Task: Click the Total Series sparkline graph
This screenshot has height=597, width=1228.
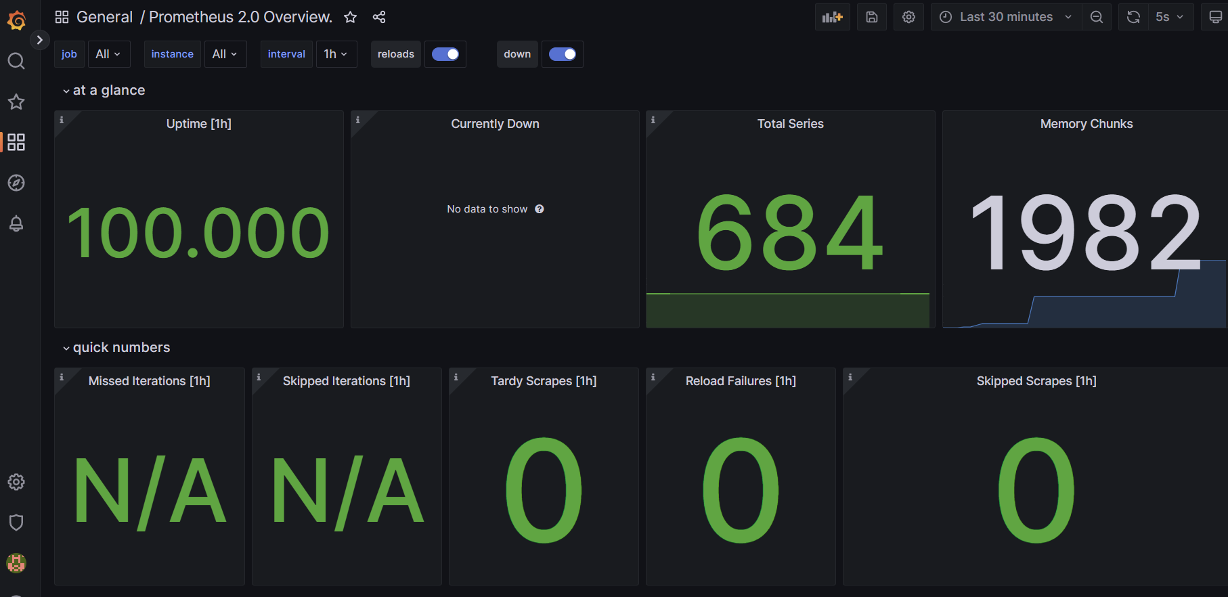Action: point(788,311)
